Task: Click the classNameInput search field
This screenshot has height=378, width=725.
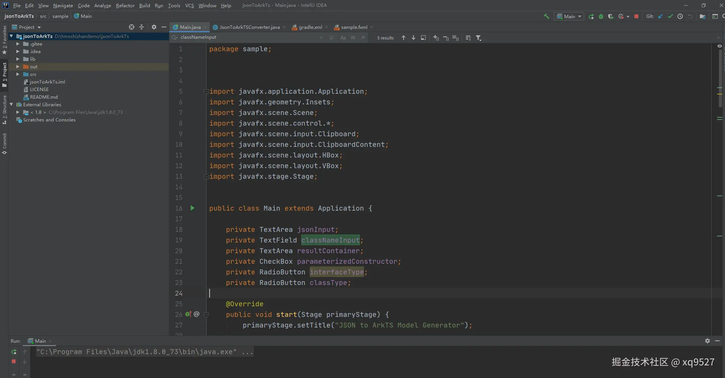Action: coord(247,37)
